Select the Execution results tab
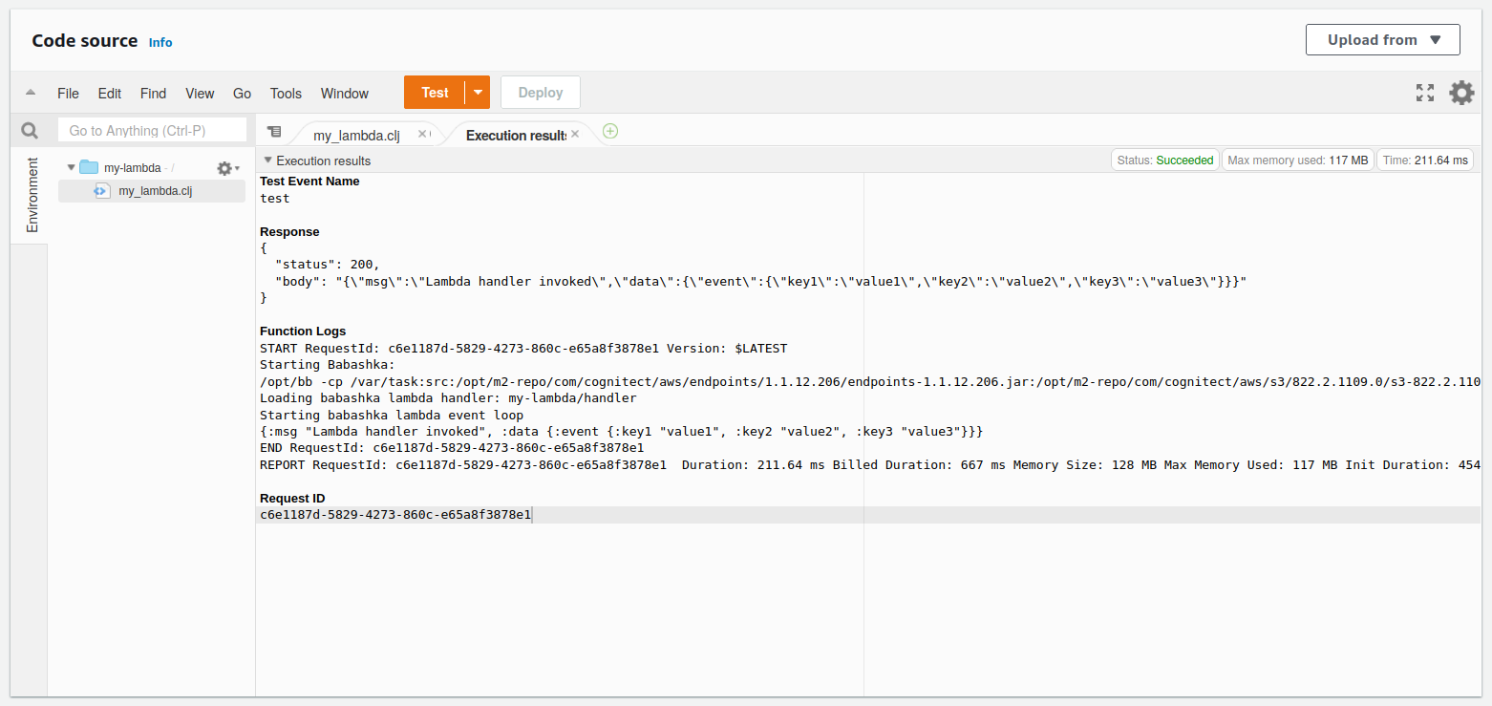Image resolution: width=1492 pixels, height=706 pixels. click(515, 135)
